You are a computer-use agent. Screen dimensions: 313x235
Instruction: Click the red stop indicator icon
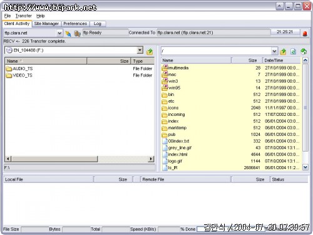[305, 33]
